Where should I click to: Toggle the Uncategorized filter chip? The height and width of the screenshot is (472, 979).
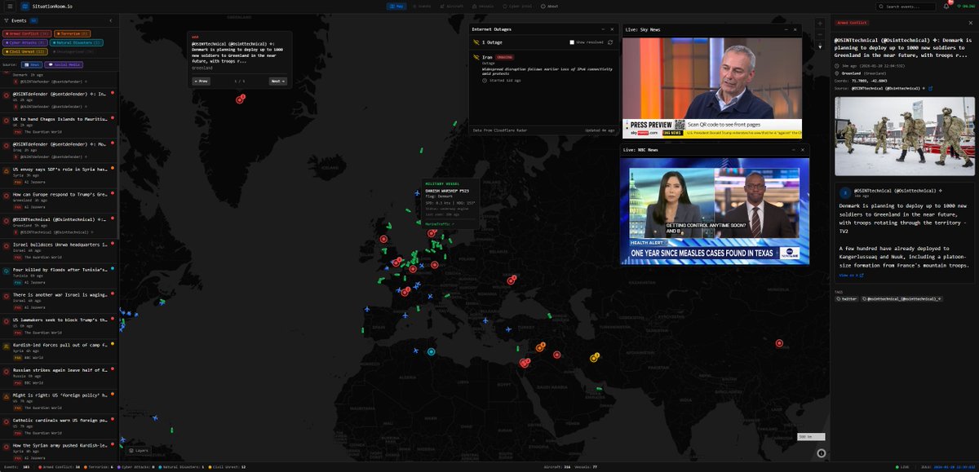tap(74, 51)
